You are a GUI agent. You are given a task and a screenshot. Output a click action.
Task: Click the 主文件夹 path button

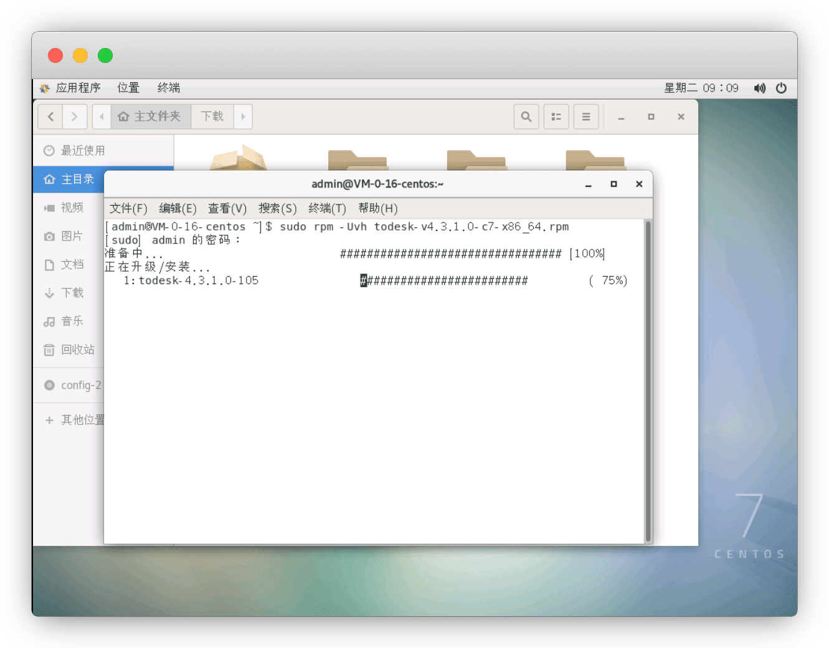[151, 117]
